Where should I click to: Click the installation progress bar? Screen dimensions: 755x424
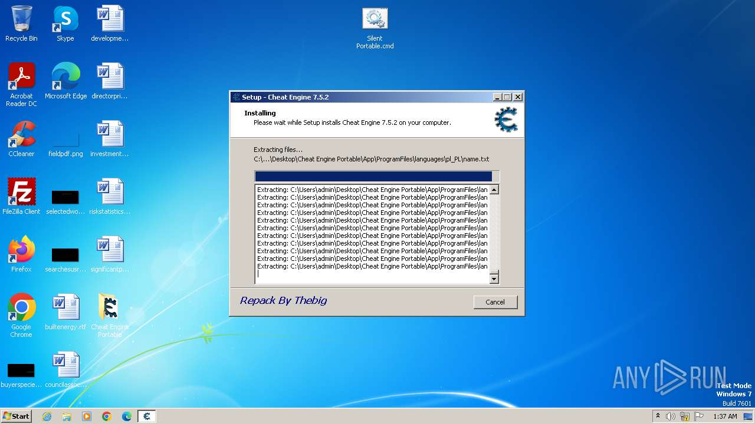(377, 177)
